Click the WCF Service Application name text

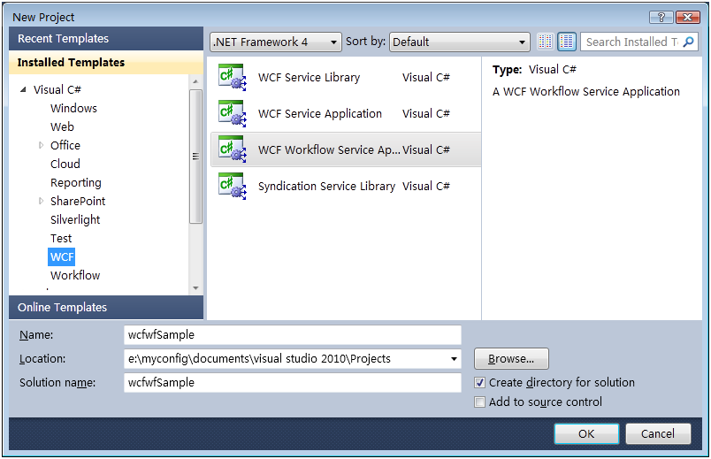(x=319, y=114)
